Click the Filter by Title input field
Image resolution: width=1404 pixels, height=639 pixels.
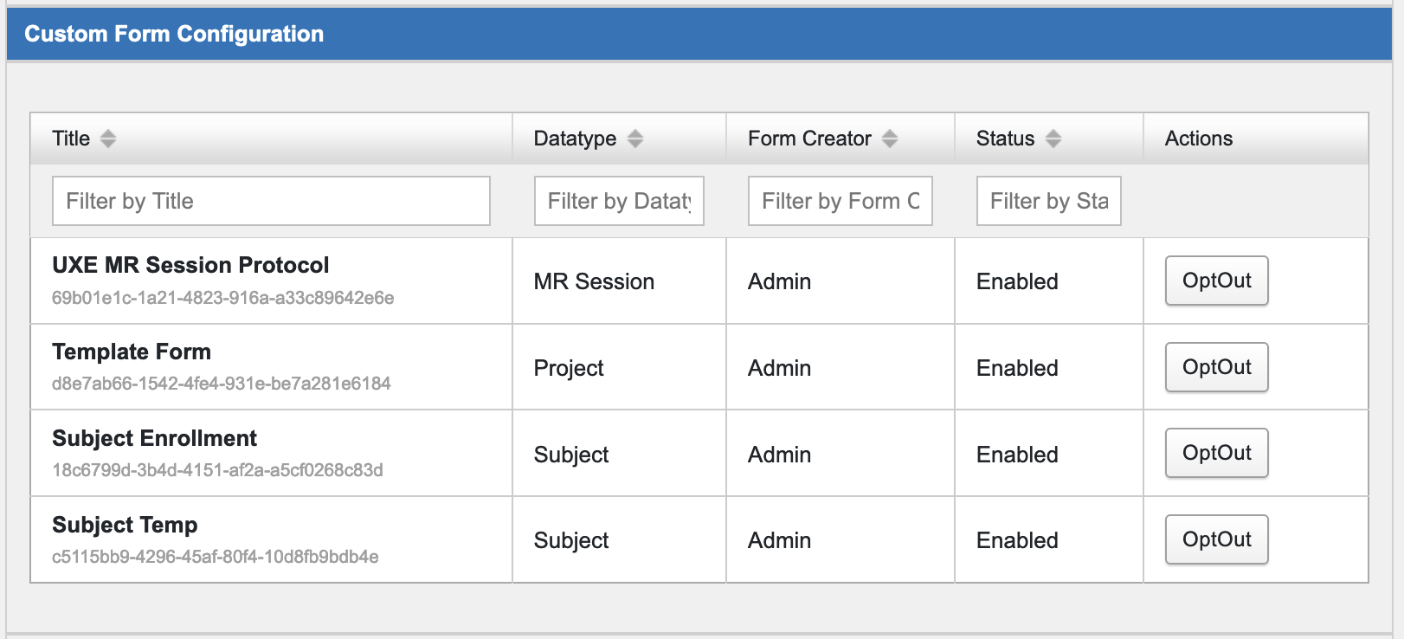pyautogui.click(x=270, y=201)
